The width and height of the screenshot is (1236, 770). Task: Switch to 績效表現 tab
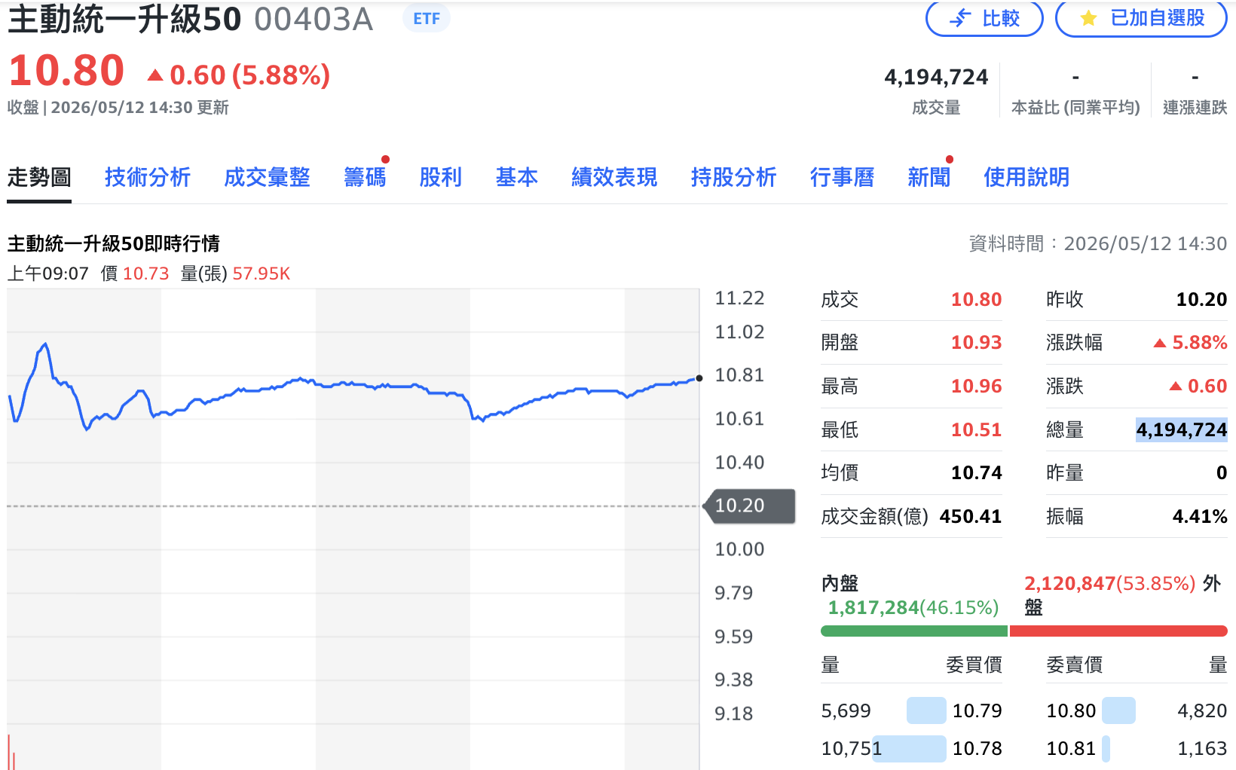pyautogui.click(x=614, y=178)
